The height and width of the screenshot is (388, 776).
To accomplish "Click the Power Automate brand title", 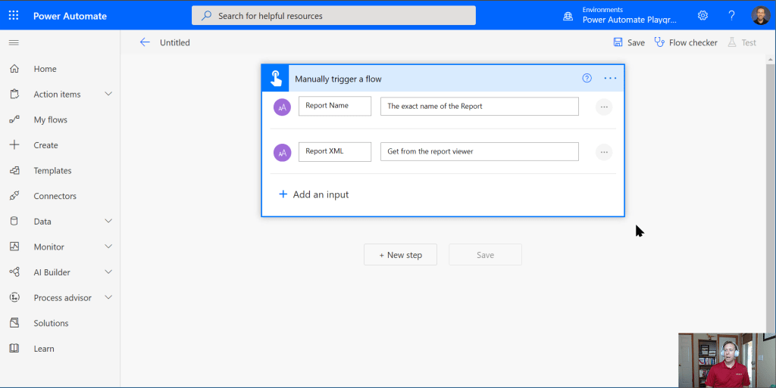I will point(70,16).
